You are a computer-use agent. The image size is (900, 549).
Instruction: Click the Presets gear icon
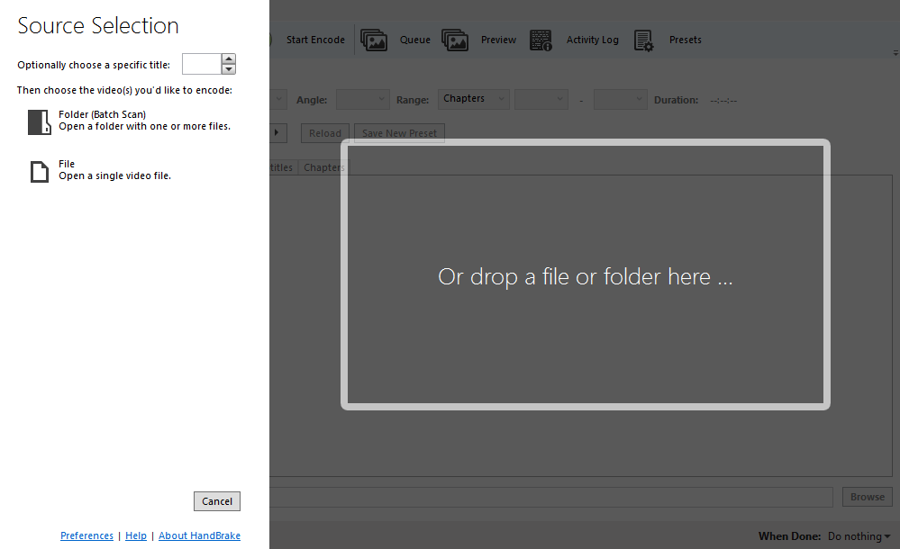coord(643,40)
